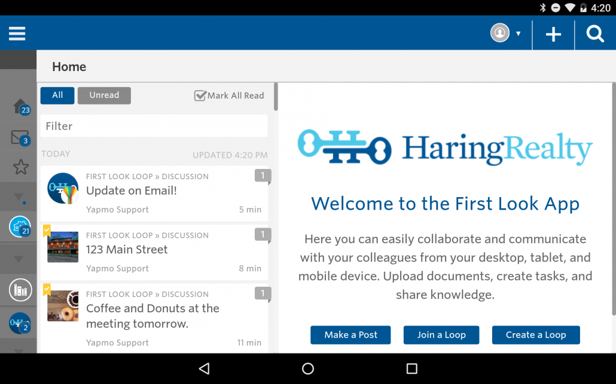Click the Home page title
616x384 pixels.
point(69,67)
